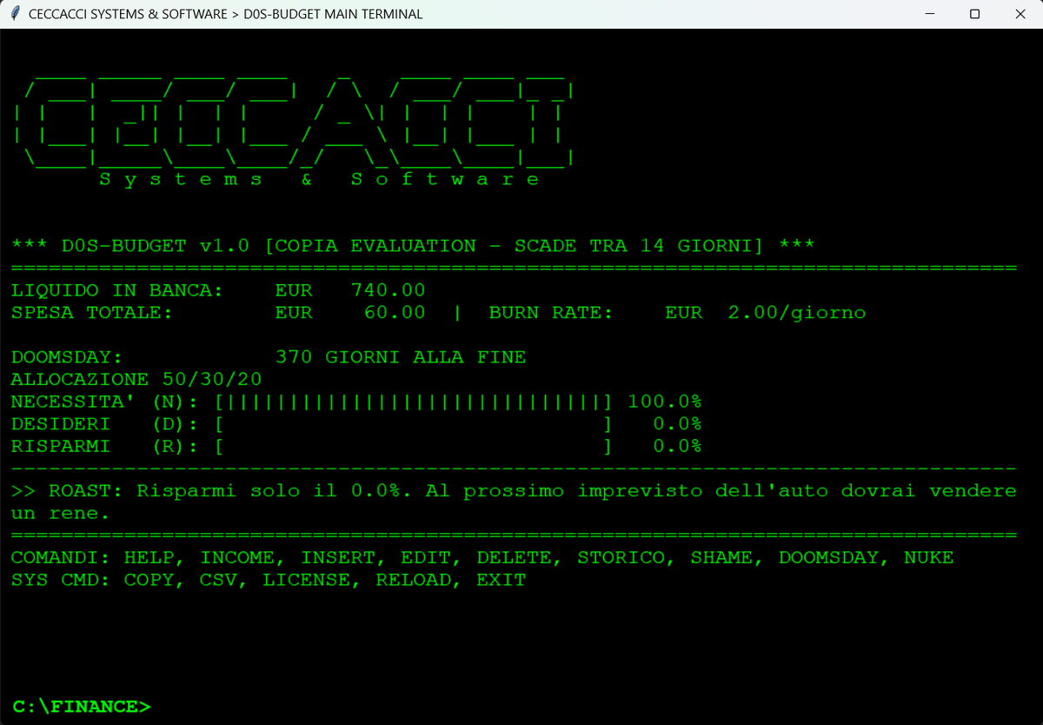This screenshot has width=1043, height=725.
Task: Click DOOMSDAY in the COMANDI list
Action: (828, 557)
